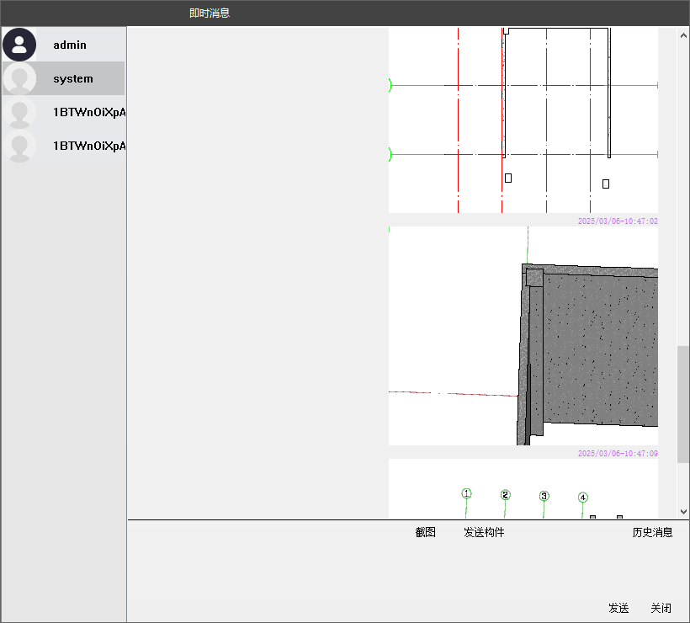This screenshot has height=623, width=690.
Task: Open the red gridline drawing image at top
Action: [523, 120]
